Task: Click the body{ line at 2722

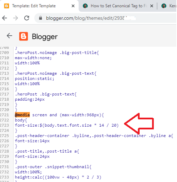Action: [21, 120]
